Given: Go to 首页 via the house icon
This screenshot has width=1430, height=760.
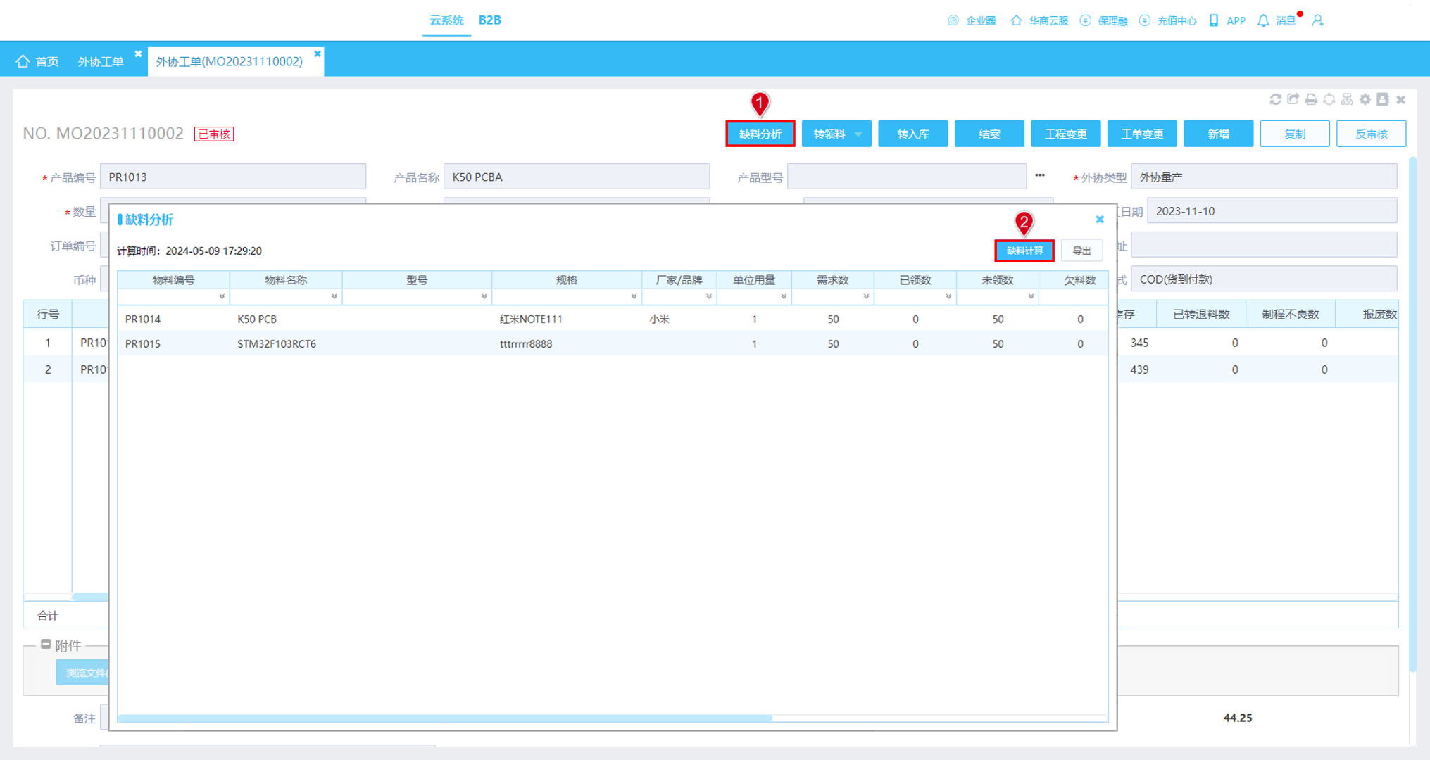Looking at the screenshot, I should pyautogui.click(x=23, y=61).
